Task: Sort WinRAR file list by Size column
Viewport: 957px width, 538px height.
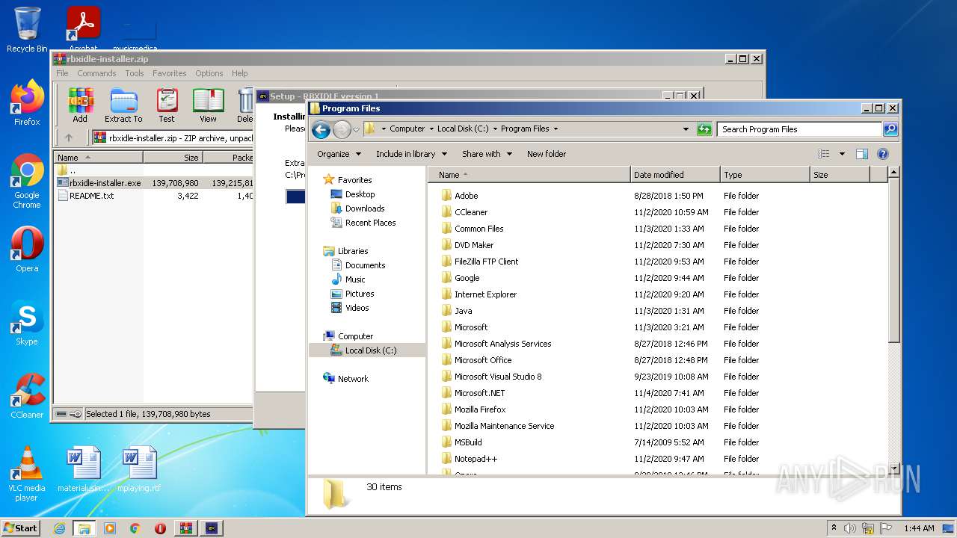Action: tap(173, 158)
